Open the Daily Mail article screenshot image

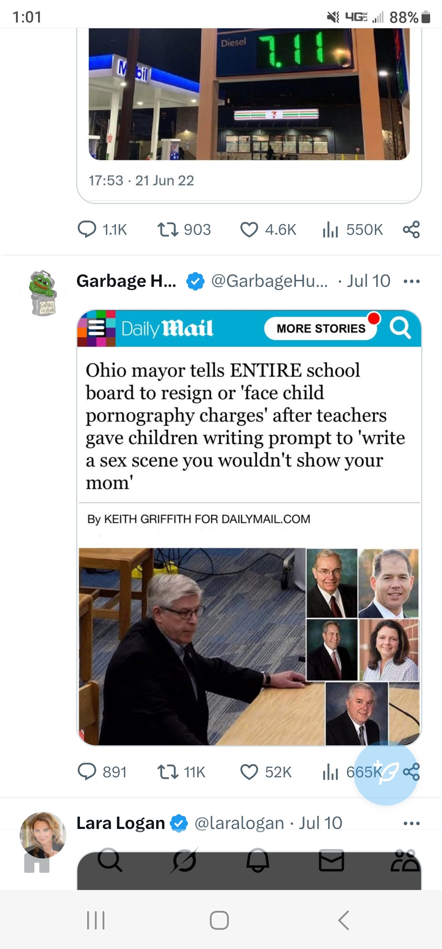tap(249, 527)
